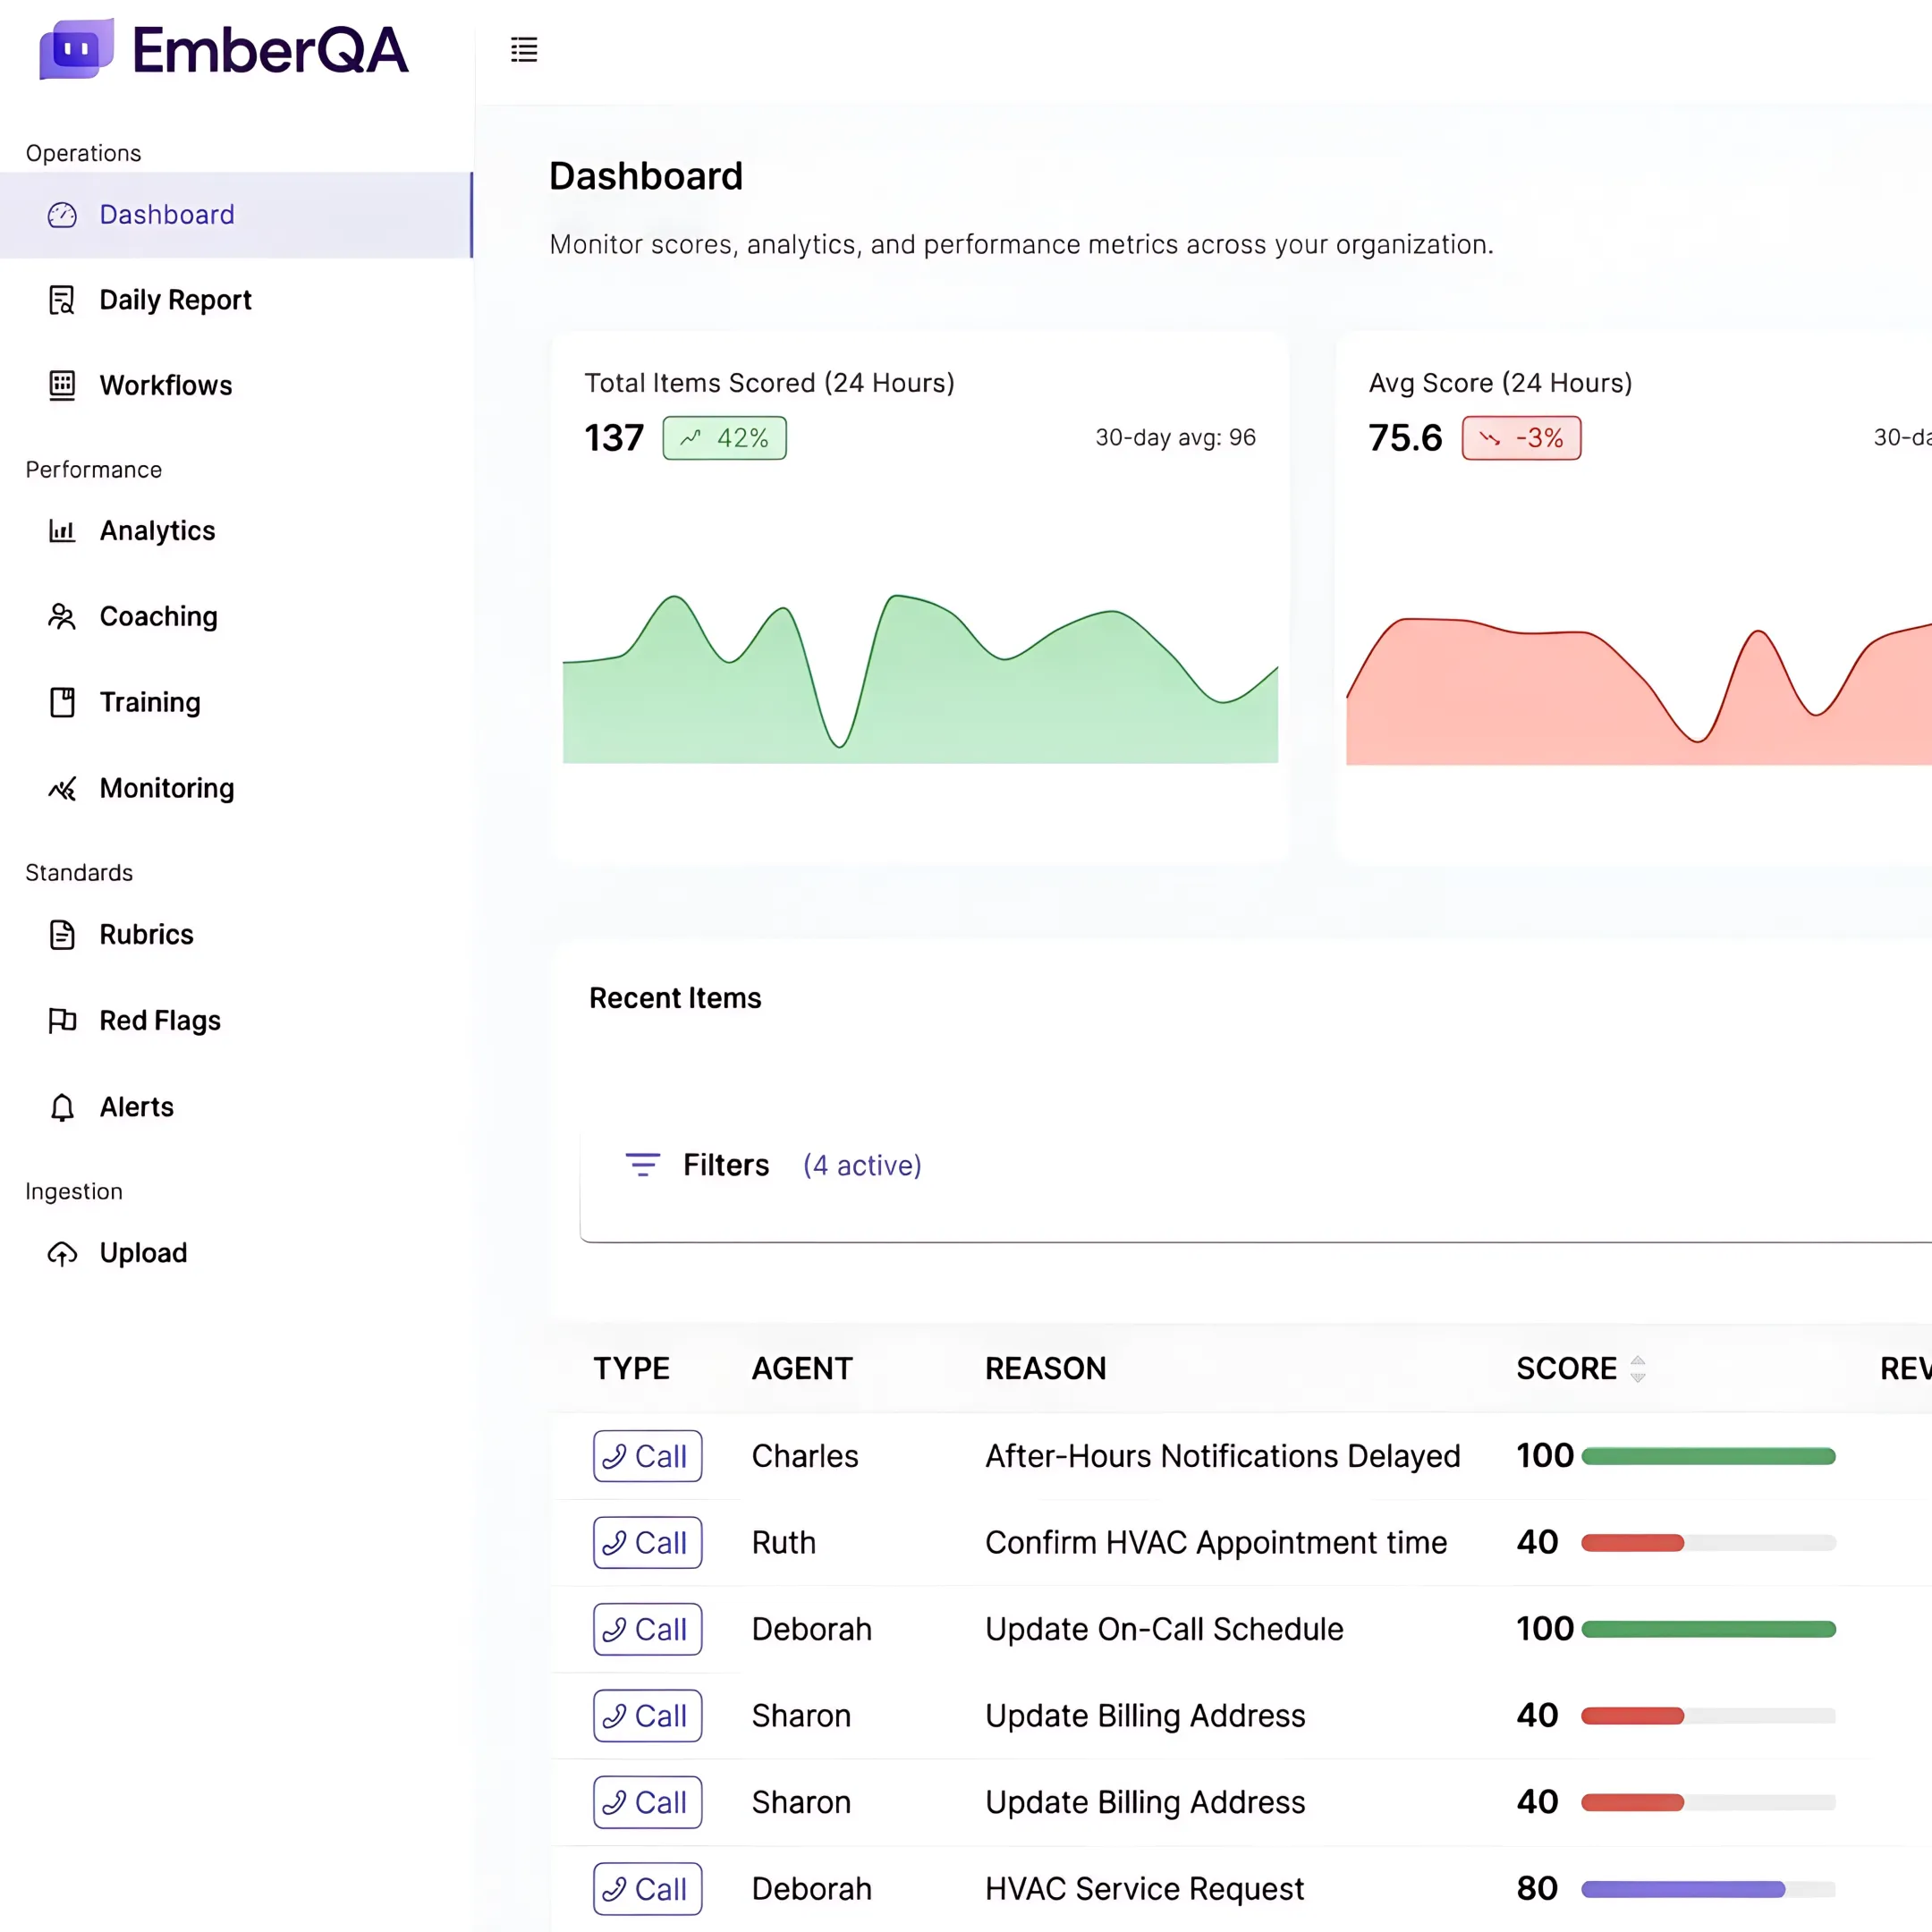The image size is (1932, 1932).
Task: Click the Call tag in Charles row
Action: (x=648, y=1456)
